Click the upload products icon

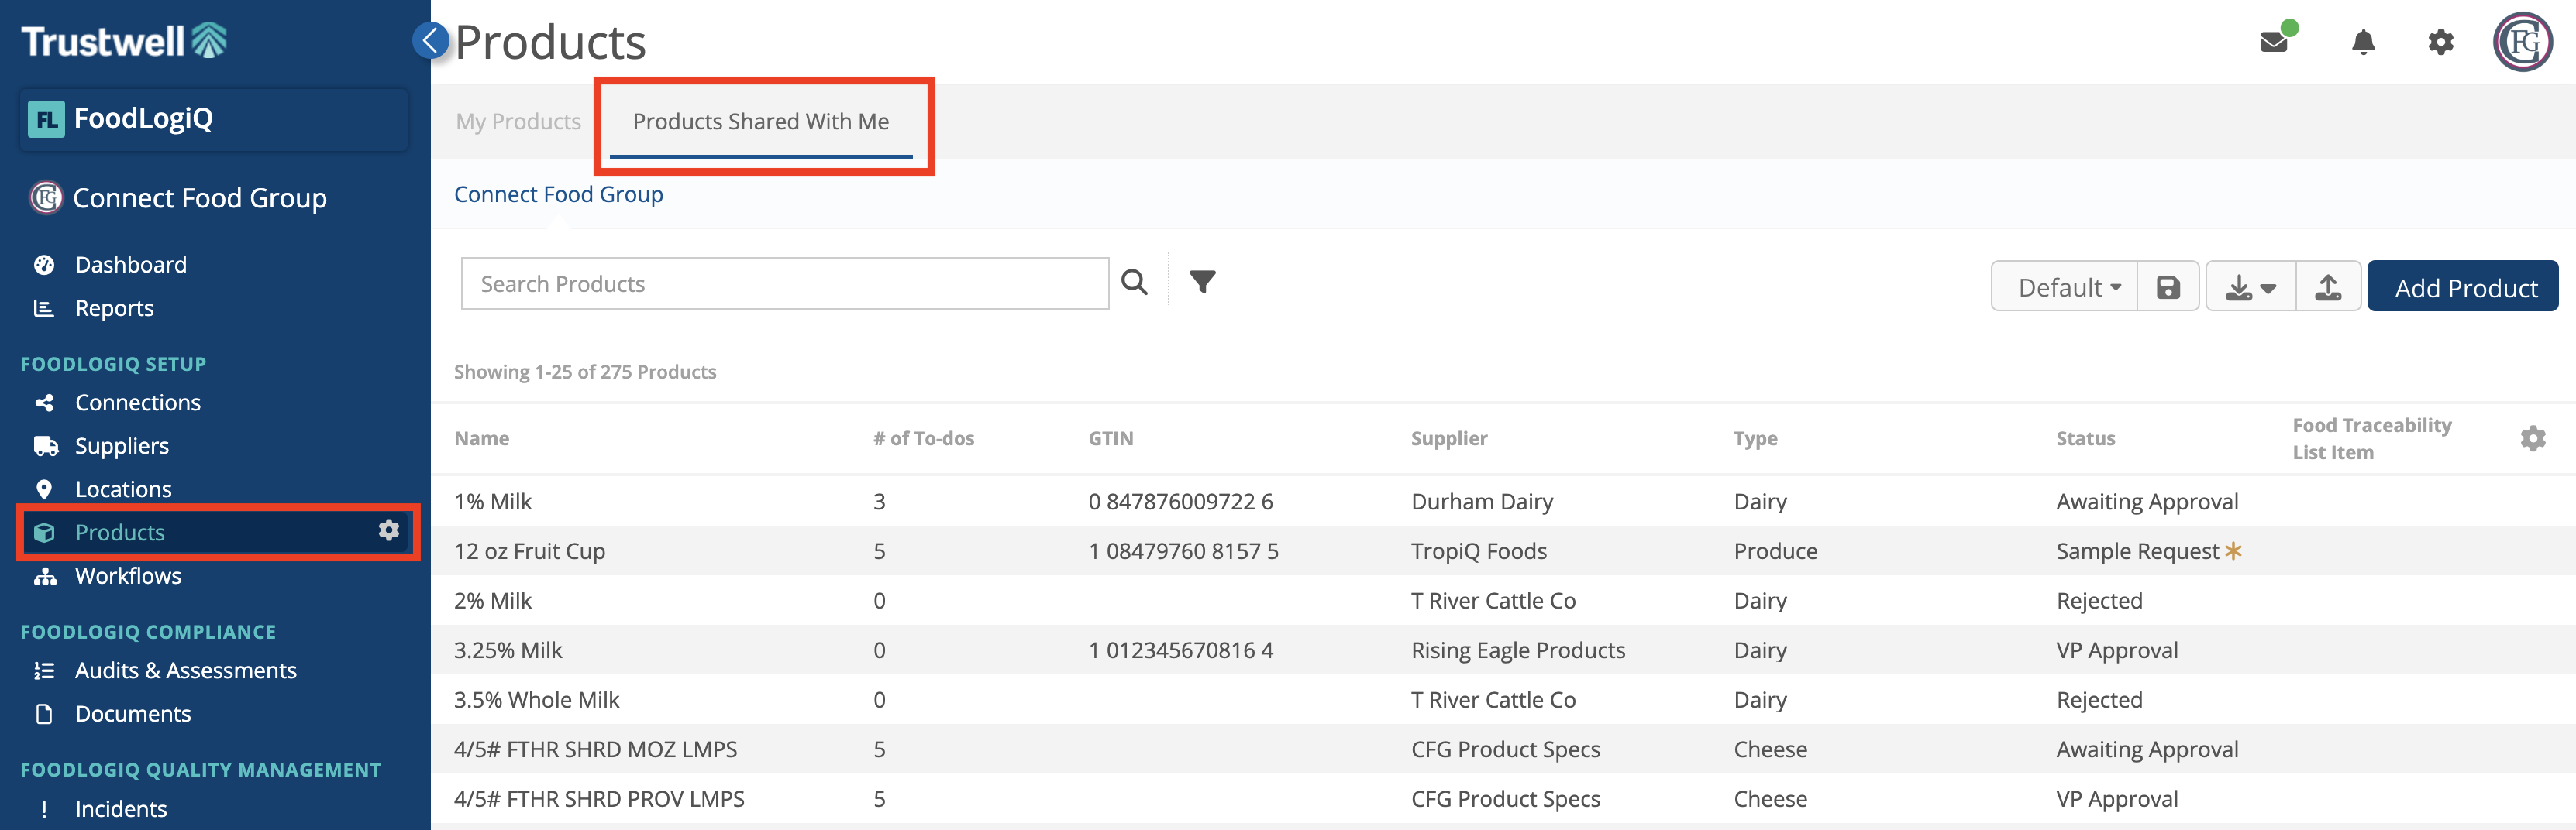coord(2328,288)
